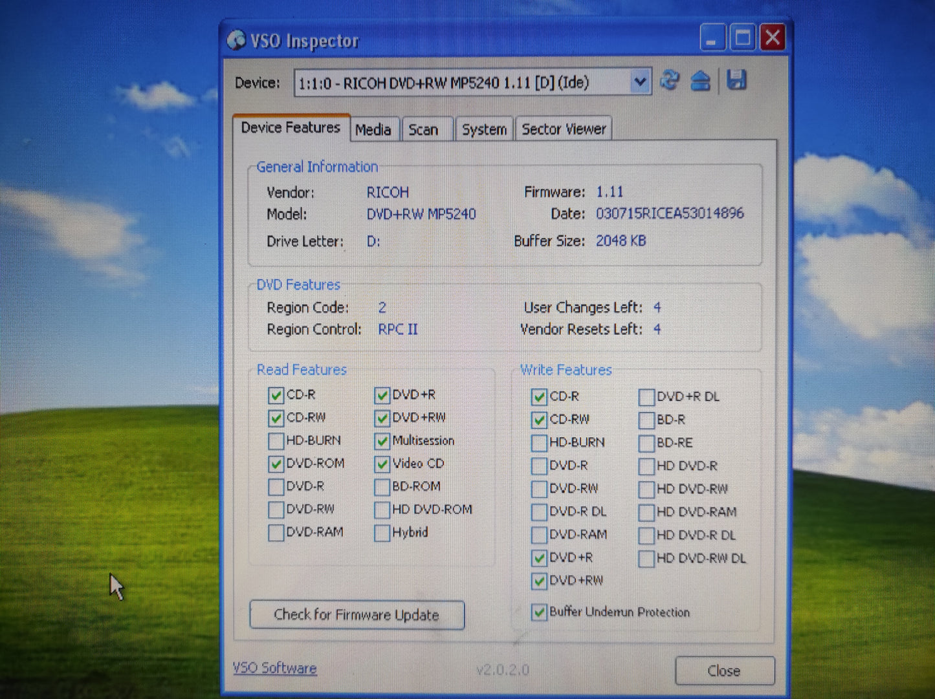The image size is (935, 699).
Task: Open the Scan tab
Action: 423,130
